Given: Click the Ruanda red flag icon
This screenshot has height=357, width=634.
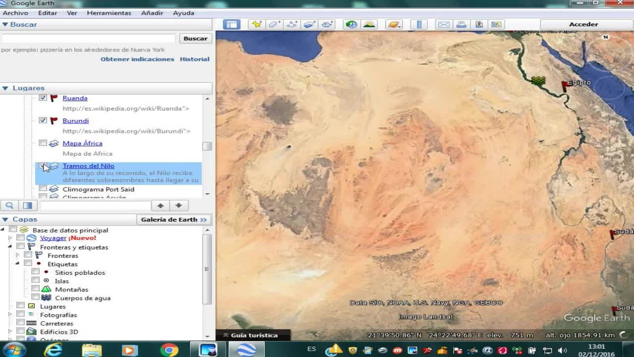Looking at the screenshot, I should (54, 98).
